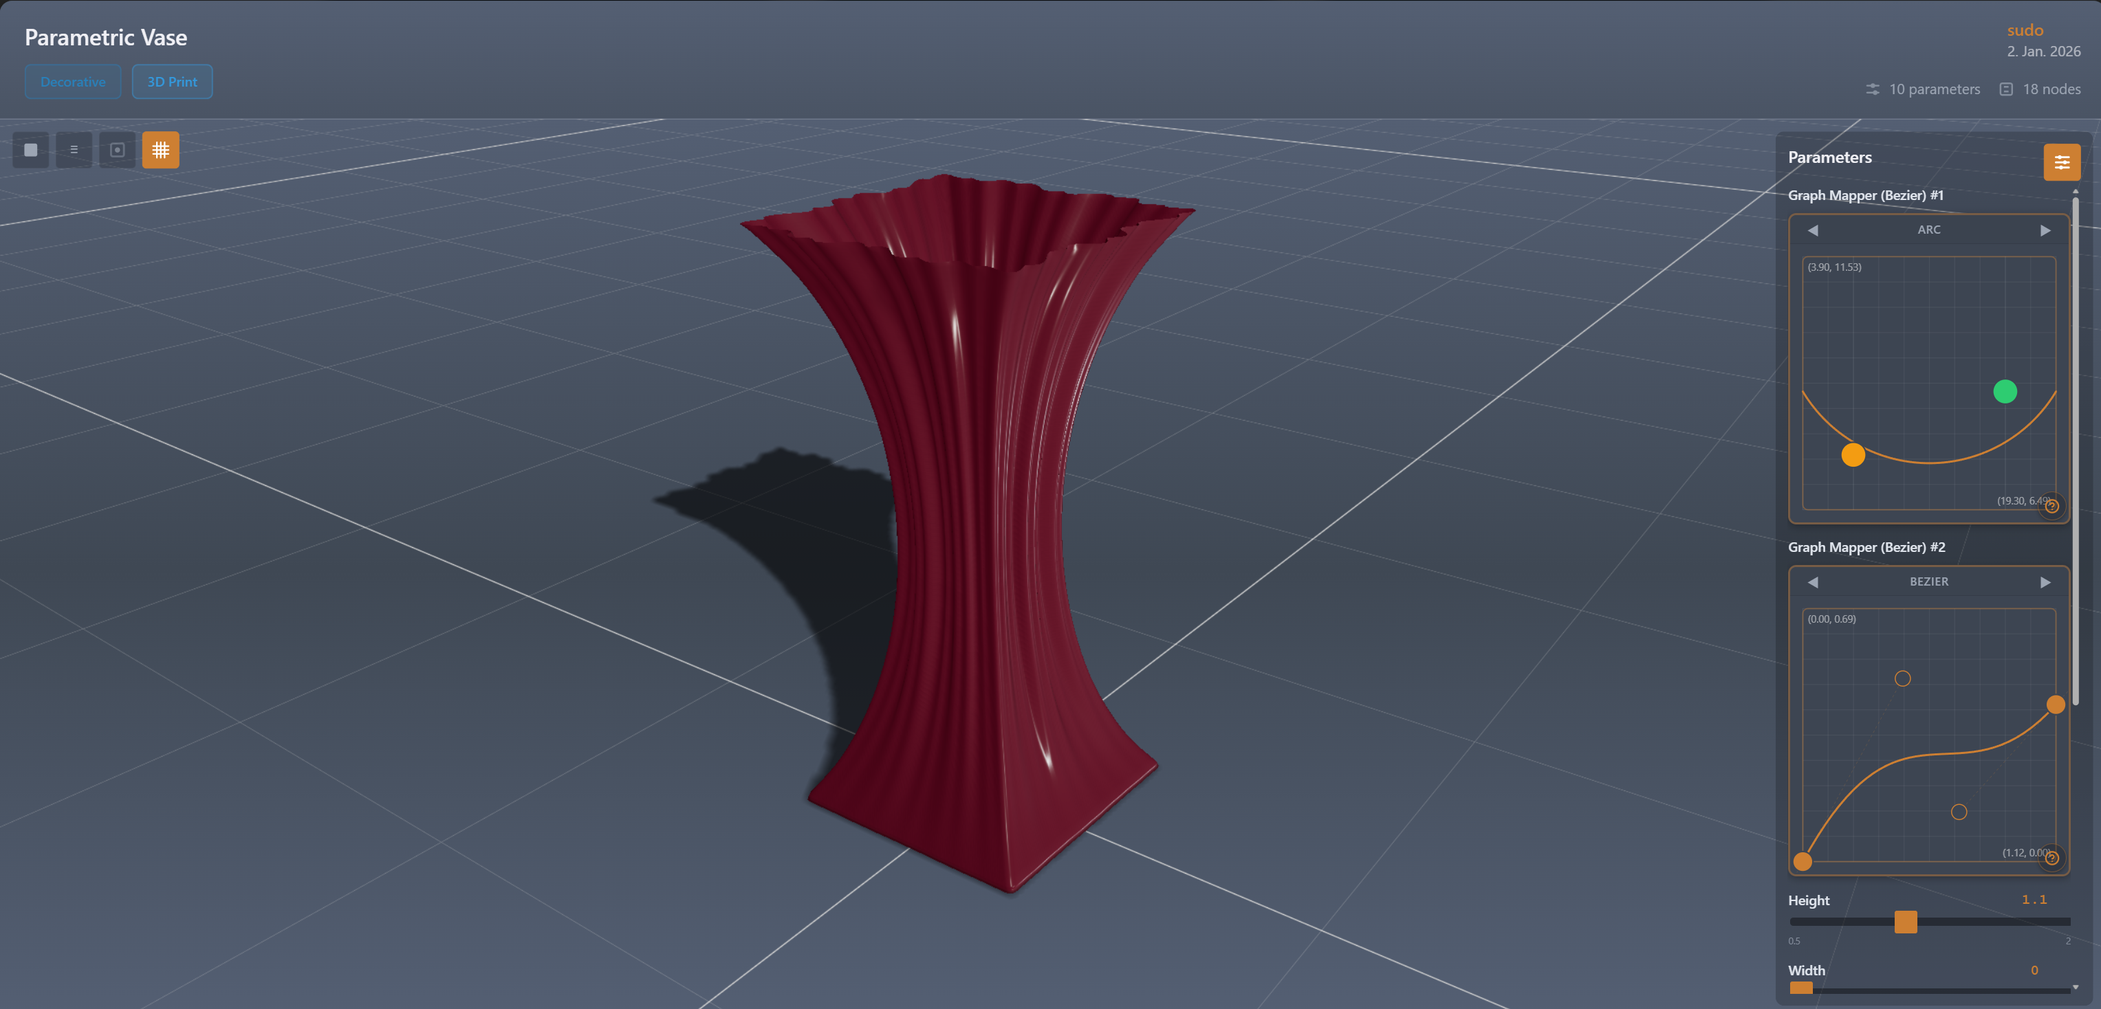The image size is (2101, 1009).
Task: Click the yellow control point on ARC curve
Action: tap(1853, 455)
